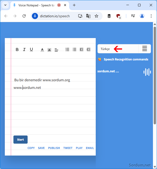Reload the dictation.io page
Image resolution: width=157 pixels, height=169 pixels.
pos(24,16)
